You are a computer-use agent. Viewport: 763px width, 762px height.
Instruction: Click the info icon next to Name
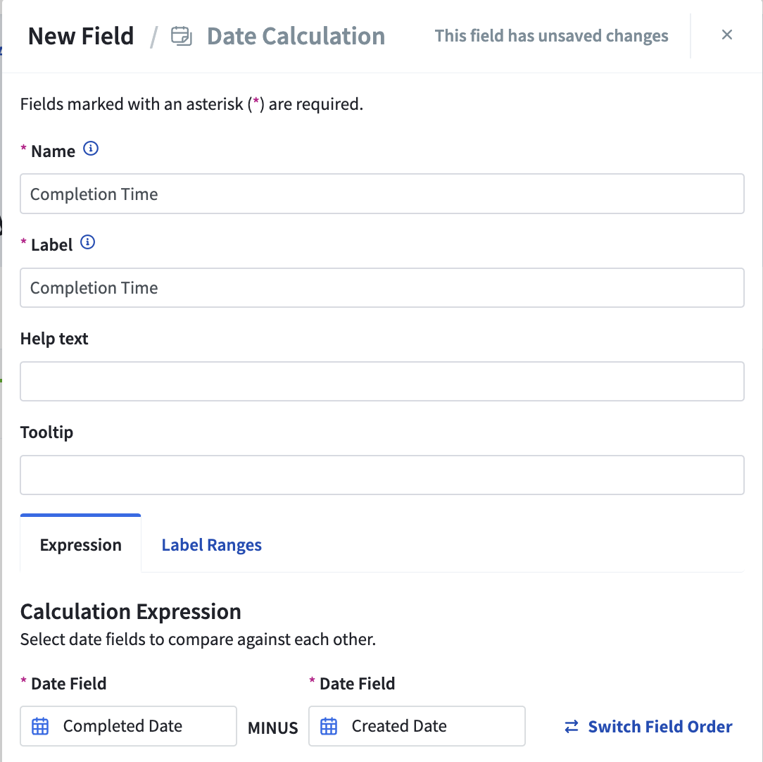[91, 149]
